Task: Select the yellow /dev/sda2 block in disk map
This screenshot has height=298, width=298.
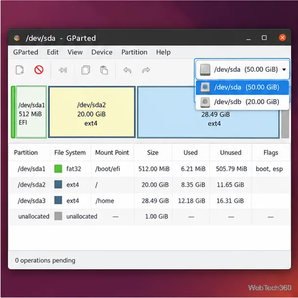Action: [x=92, y=112]
